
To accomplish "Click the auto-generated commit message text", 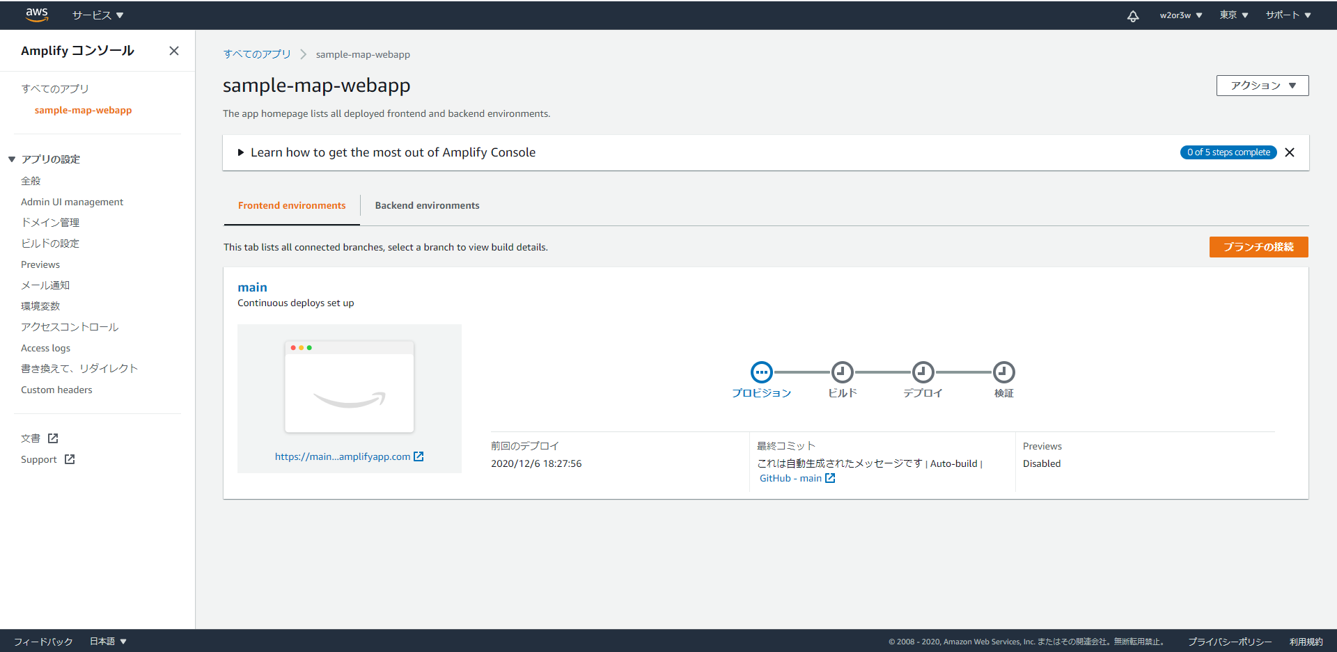I will point(840,463).
